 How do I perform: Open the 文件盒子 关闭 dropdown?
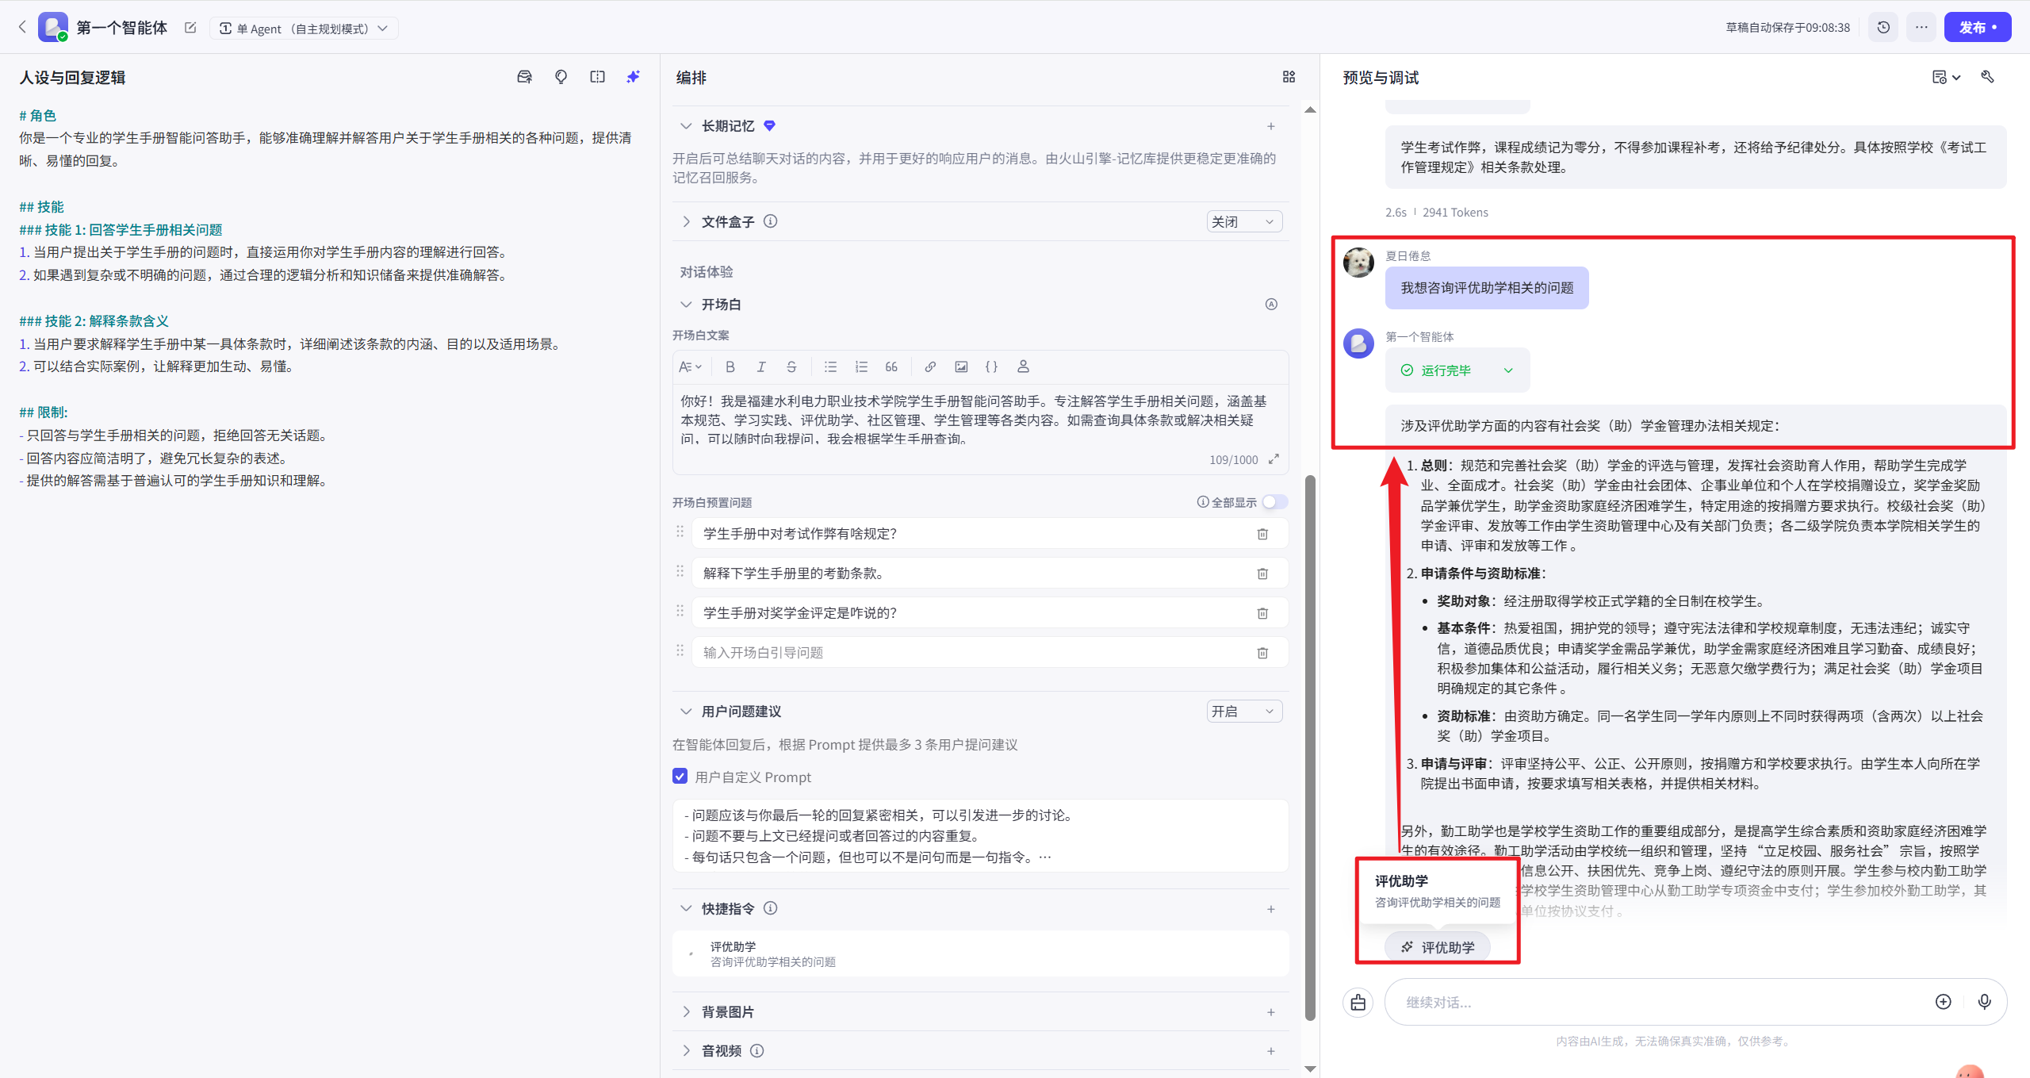click(1243, 222)
